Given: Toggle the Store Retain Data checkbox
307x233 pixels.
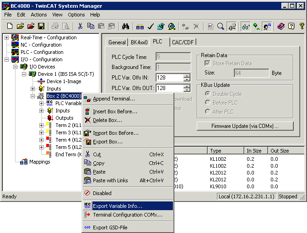Looking at the screenshot, I should click(207, 63).
